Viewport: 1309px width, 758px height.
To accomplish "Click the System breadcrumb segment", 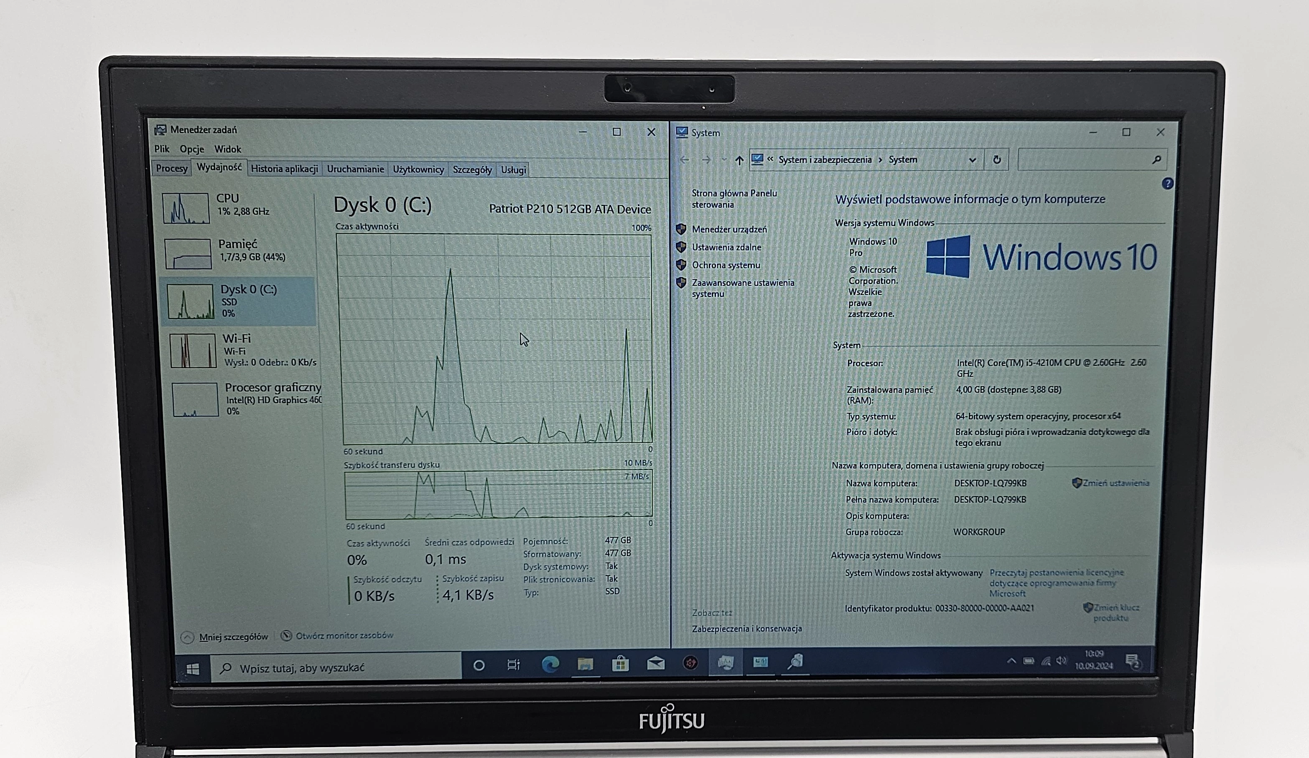I will (903, 160).
